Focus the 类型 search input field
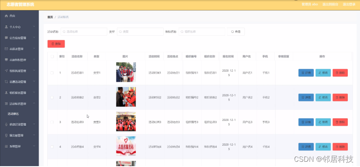This screenshot has width=360, height=167. [140, 32]
